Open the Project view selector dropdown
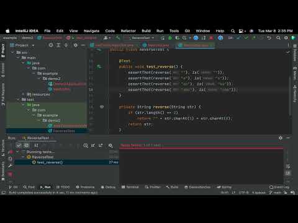The height and width of the screenshot is (223, 298). pyautogui.click(x=22, y=45)
